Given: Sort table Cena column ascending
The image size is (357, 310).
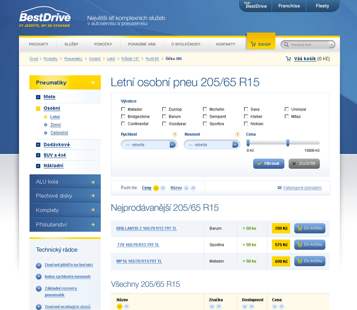Looking at the screenshot, I should pyautogui.click(x=282, y=306).
